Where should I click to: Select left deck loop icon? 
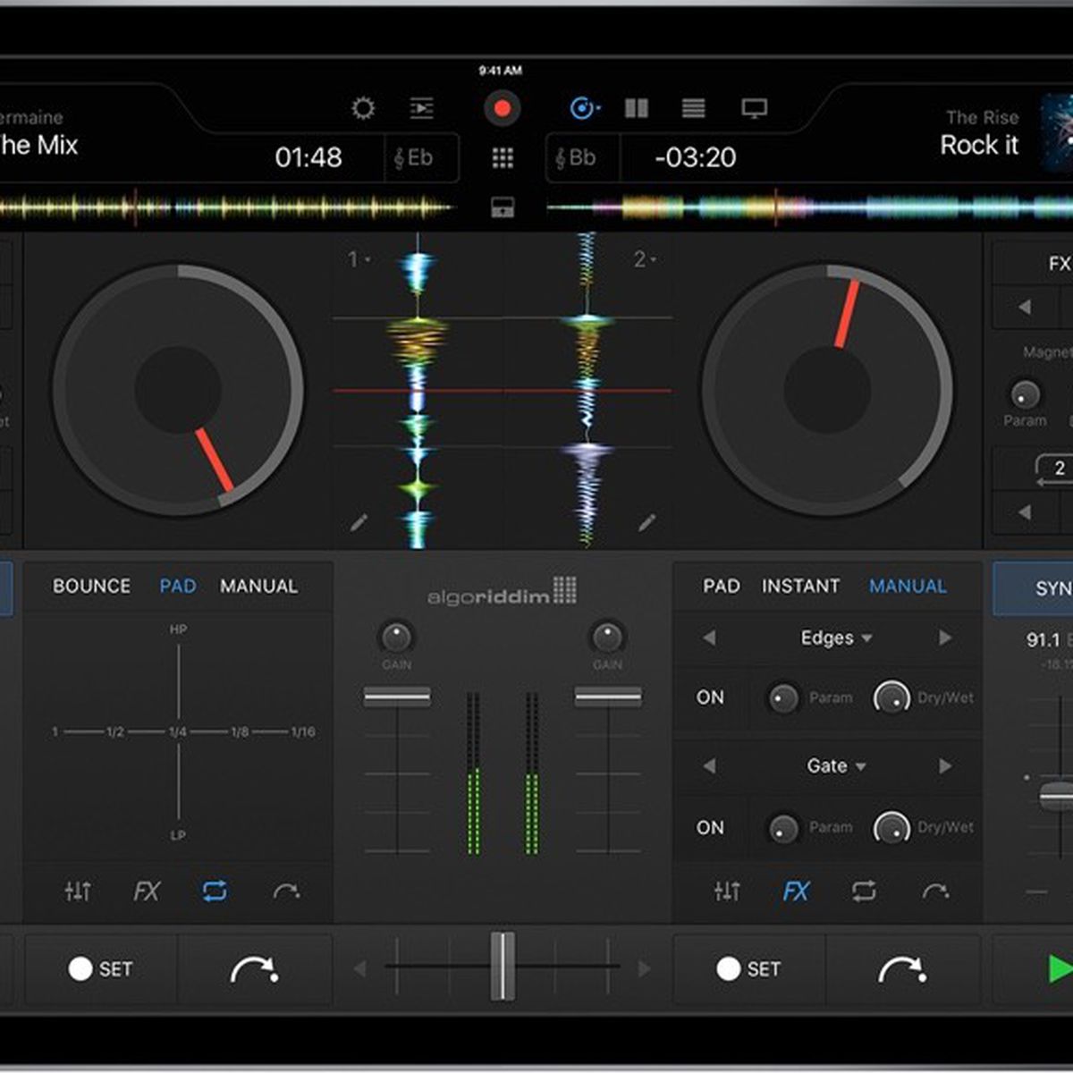[215, 891]
